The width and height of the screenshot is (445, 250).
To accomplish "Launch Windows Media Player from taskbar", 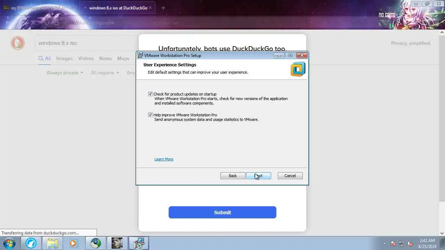I will coord(74,243).
